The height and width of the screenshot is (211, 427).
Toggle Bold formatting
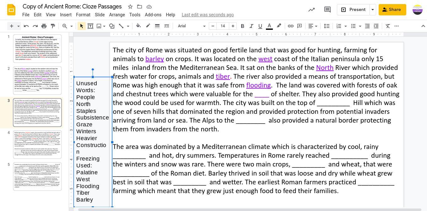(242, 26)
